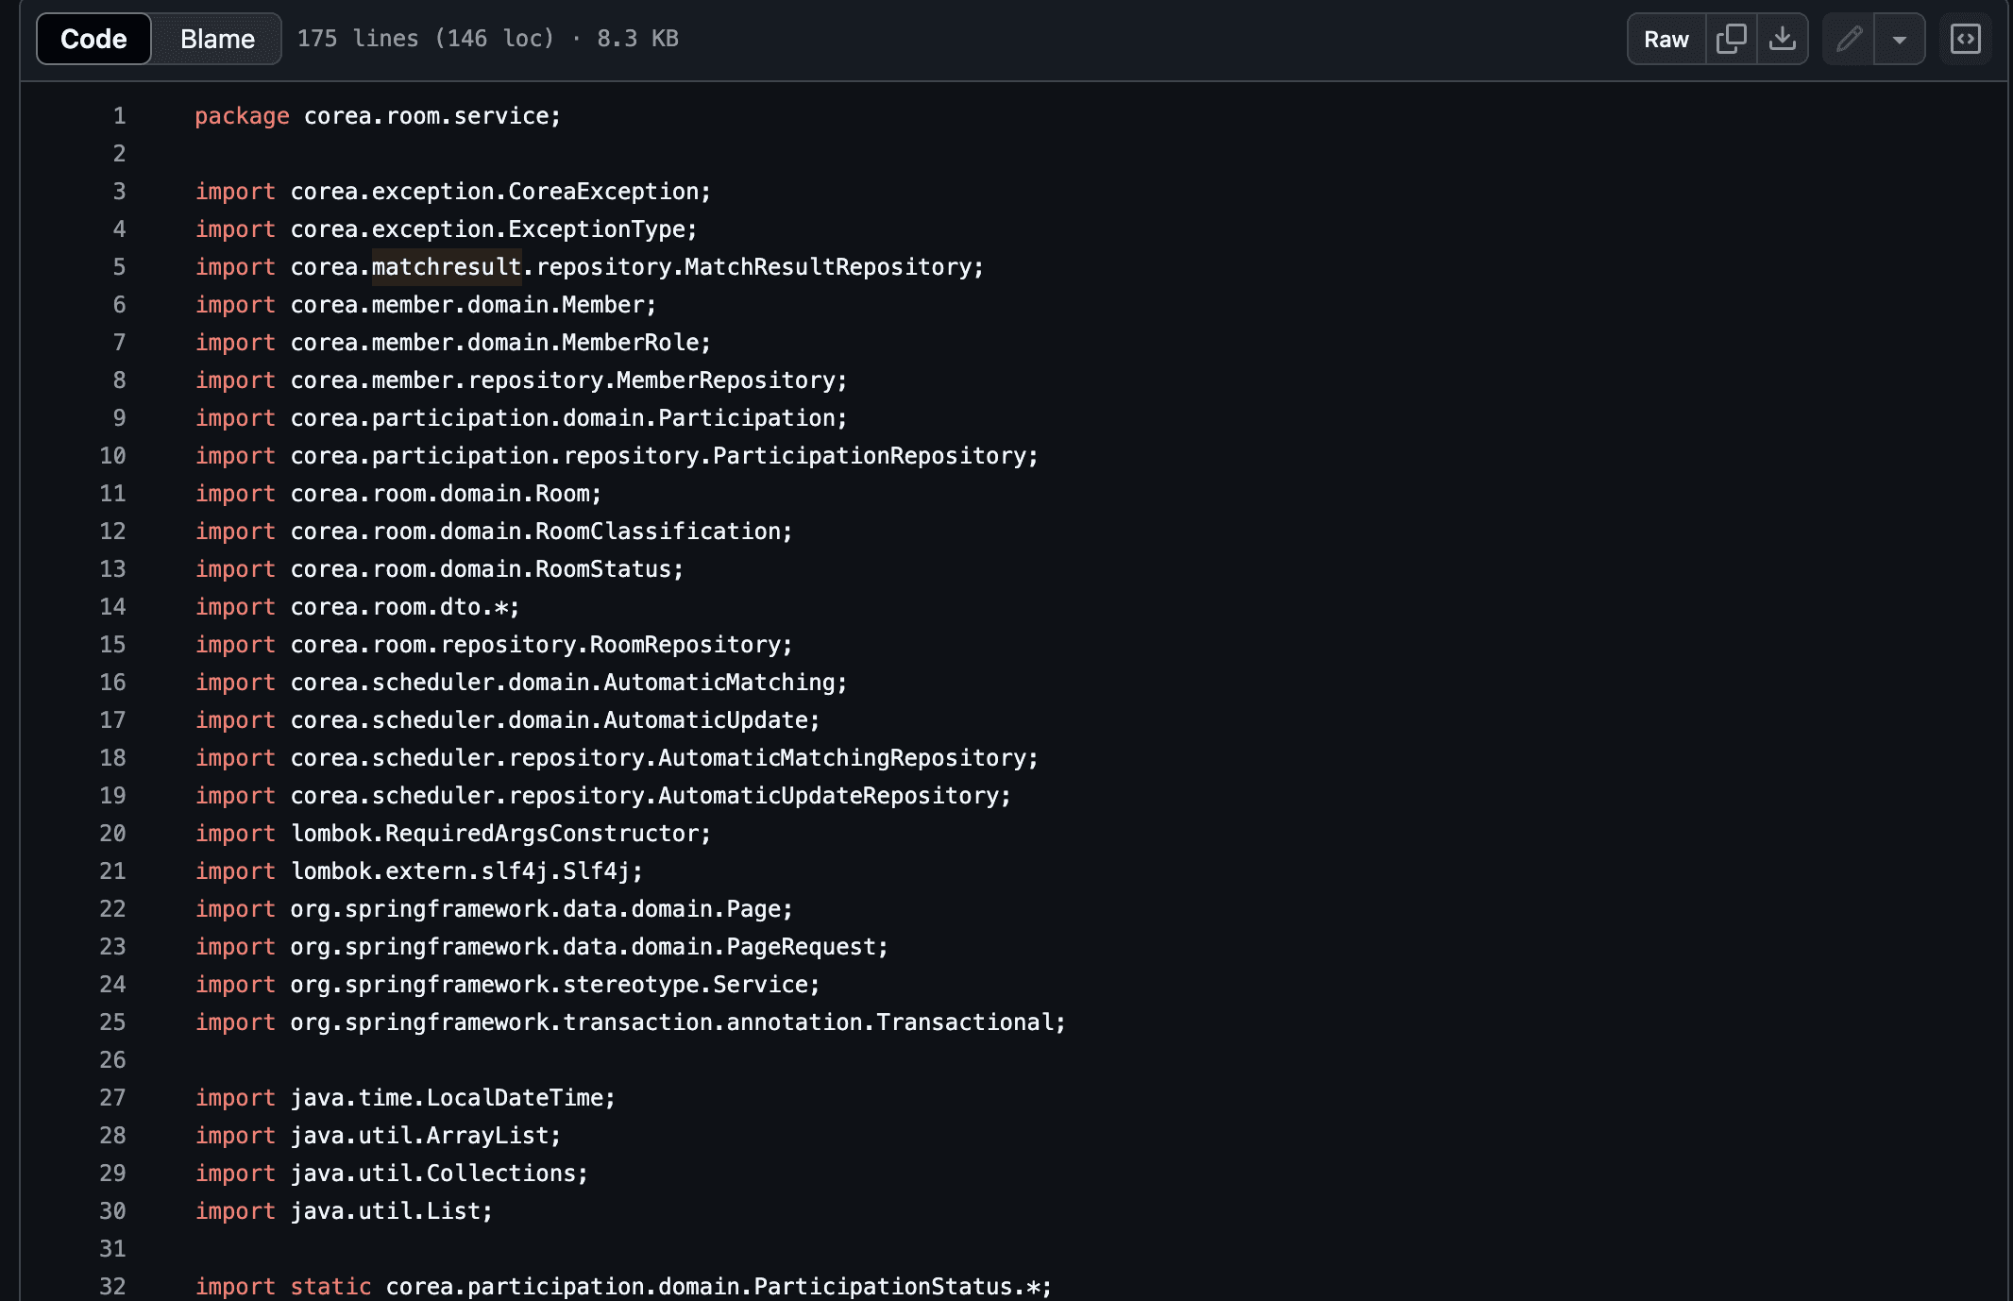Click the highlighted matchresult text
2013x1301 pixels.
pos(446,267)
